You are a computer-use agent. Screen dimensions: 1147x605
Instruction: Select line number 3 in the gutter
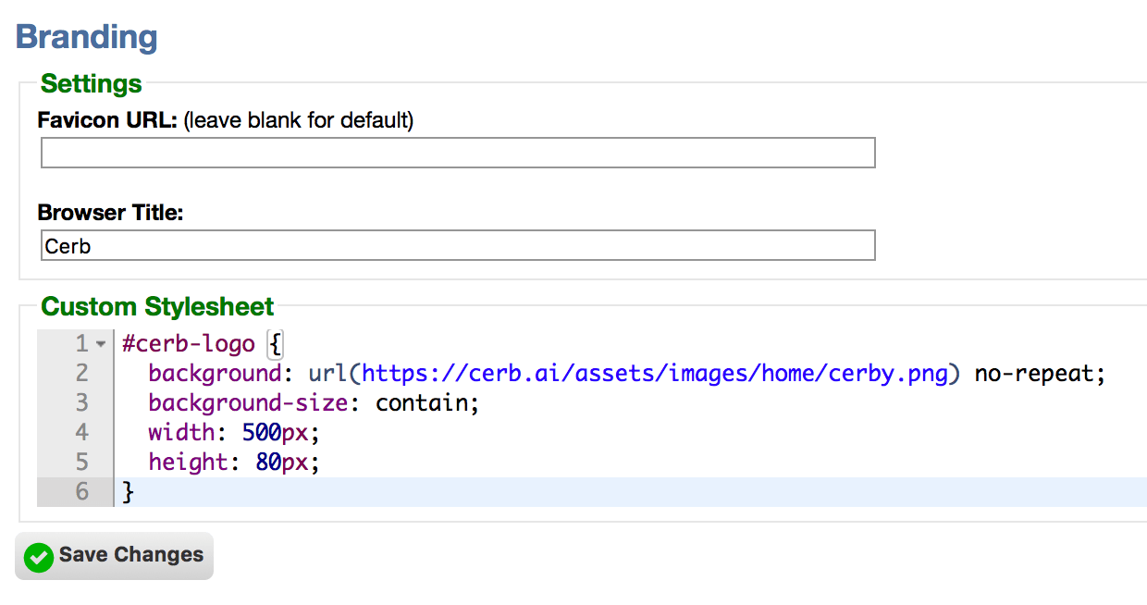(x=82, y=403)
